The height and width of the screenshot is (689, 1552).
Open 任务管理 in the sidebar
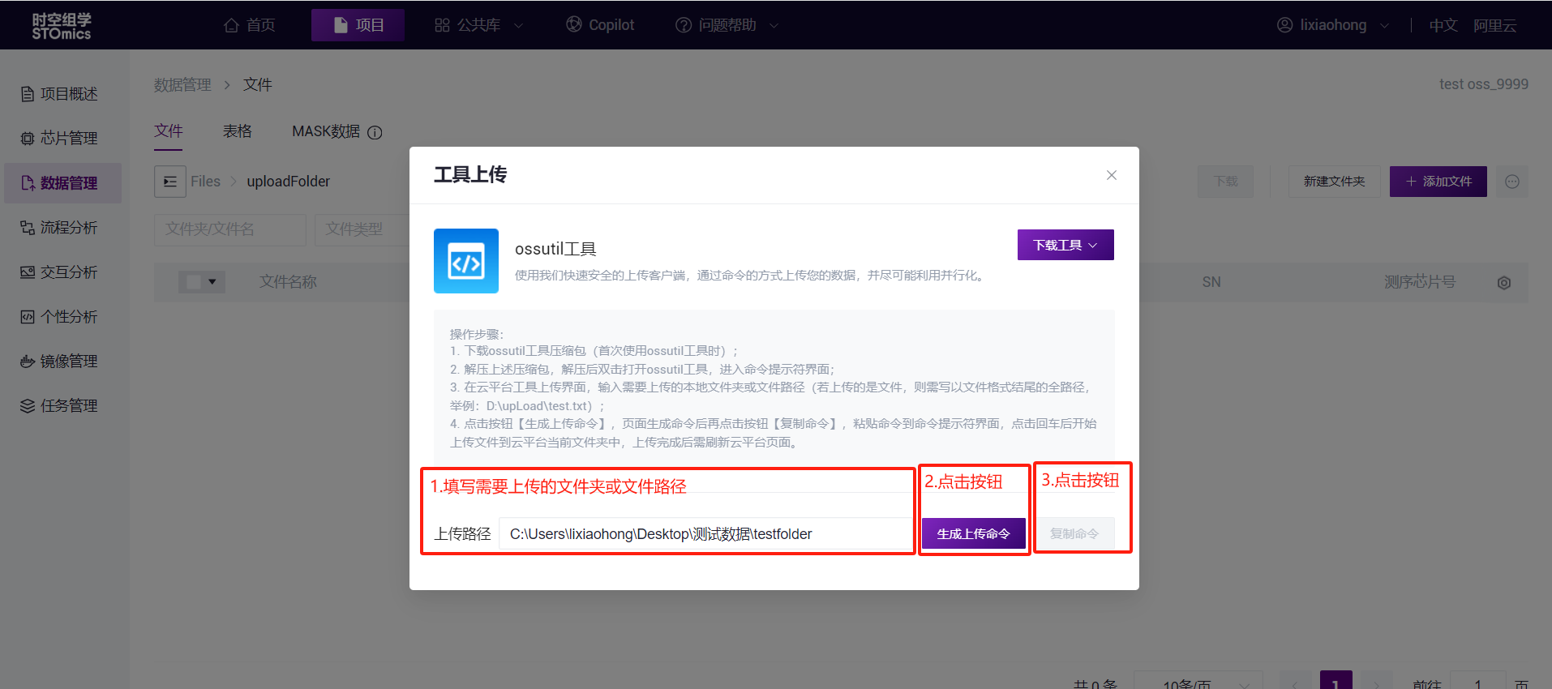[x=60, y=406]
